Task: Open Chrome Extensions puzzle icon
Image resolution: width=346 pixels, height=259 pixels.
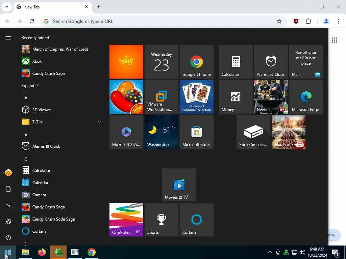Action: coord(308,21)
